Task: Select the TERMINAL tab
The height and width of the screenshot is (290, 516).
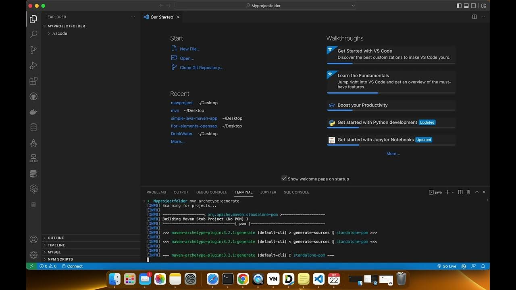Action: tap(243, 192)
